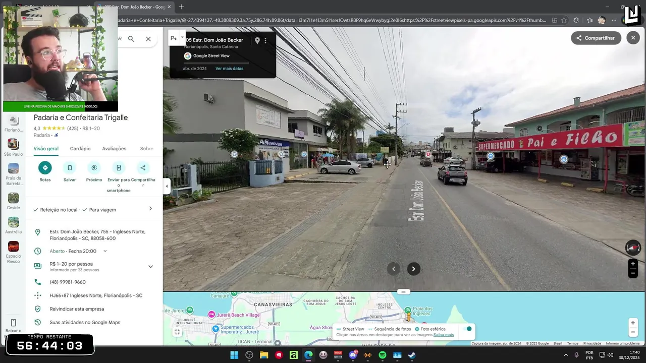Viewport: 646px width, 363px height.
Task: Click the browser favorites star icon
Action: click(x=564, y=20)
